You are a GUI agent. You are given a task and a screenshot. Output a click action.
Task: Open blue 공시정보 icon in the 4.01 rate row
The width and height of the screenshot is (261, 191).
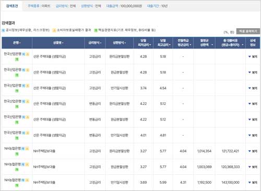(23, 133)
